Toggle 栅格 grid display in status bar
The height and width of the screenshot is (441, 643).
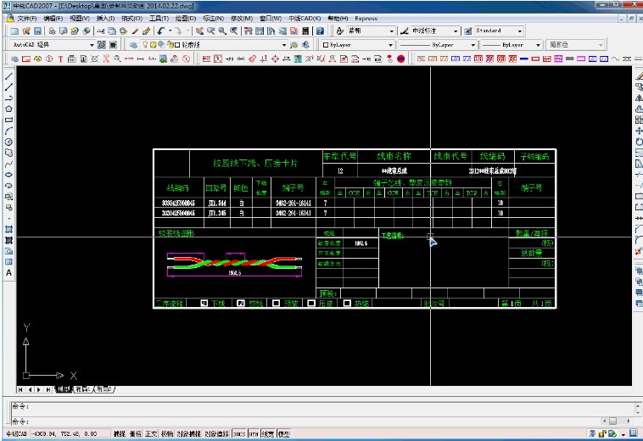click(135, 433)
